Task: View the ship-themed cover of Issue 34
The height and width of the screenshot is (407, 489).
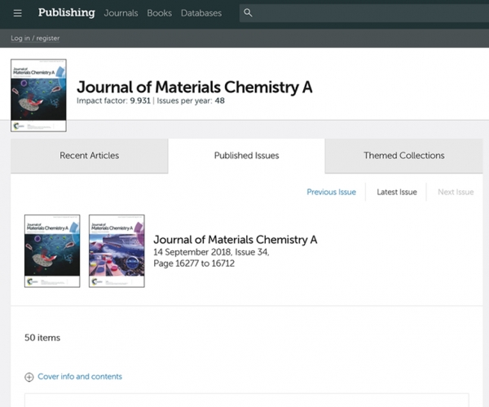Action: [x=117, y=251]
